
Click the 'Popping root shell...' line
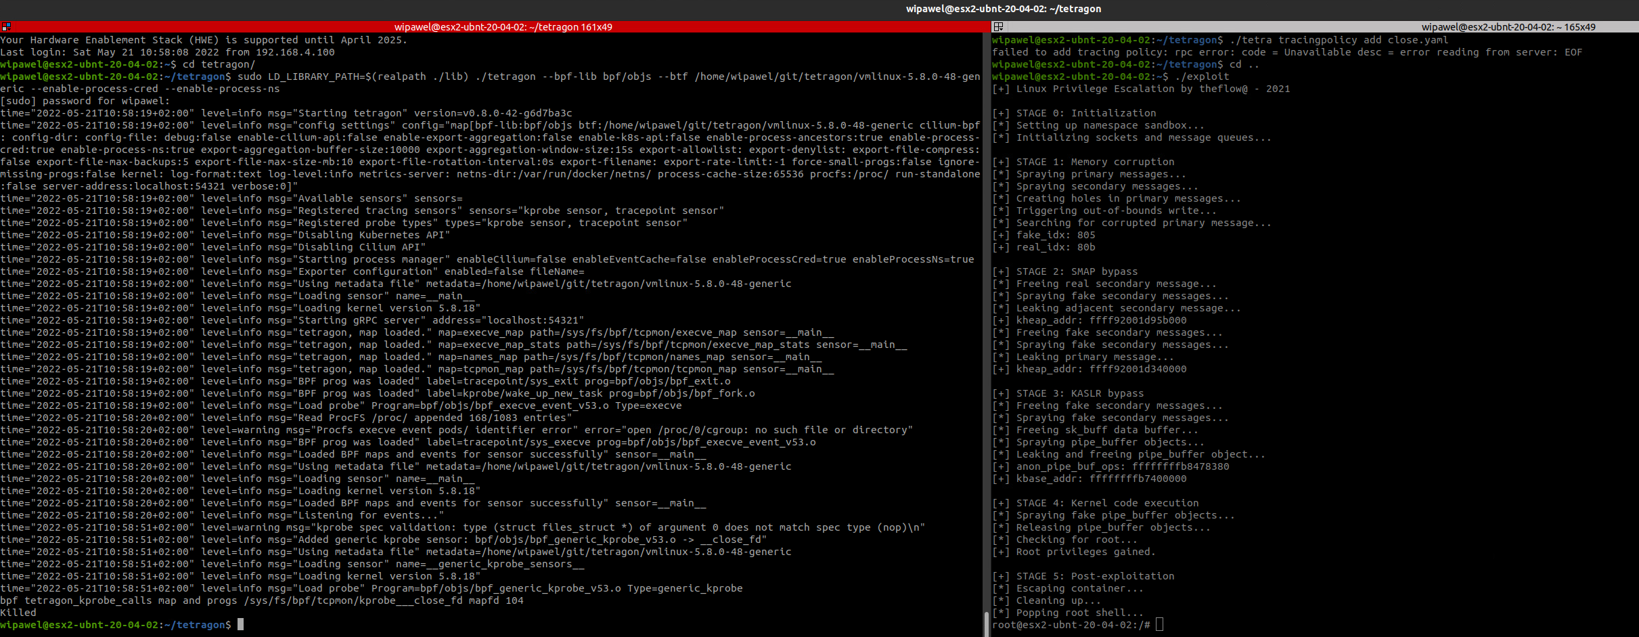pyautogui.click(x=1068, y=613)
